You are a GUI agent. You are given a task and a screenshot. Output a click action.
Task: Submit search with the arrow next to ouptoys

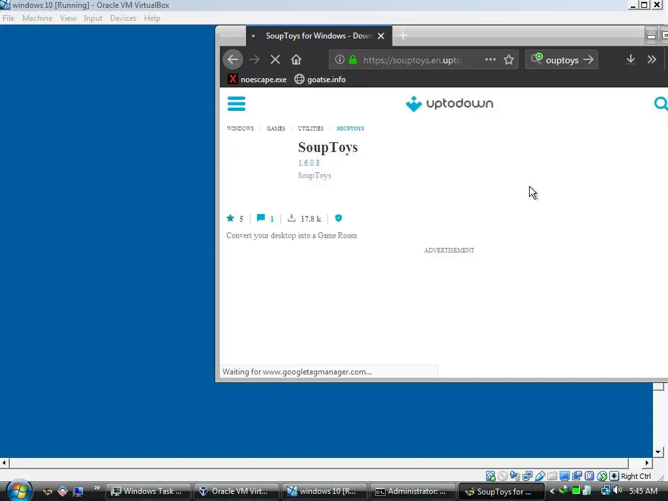pos(588,59)
